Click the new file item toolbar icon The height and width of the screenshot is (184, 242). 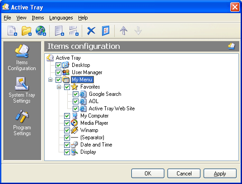pyautogui.click(x=12, y=31)
